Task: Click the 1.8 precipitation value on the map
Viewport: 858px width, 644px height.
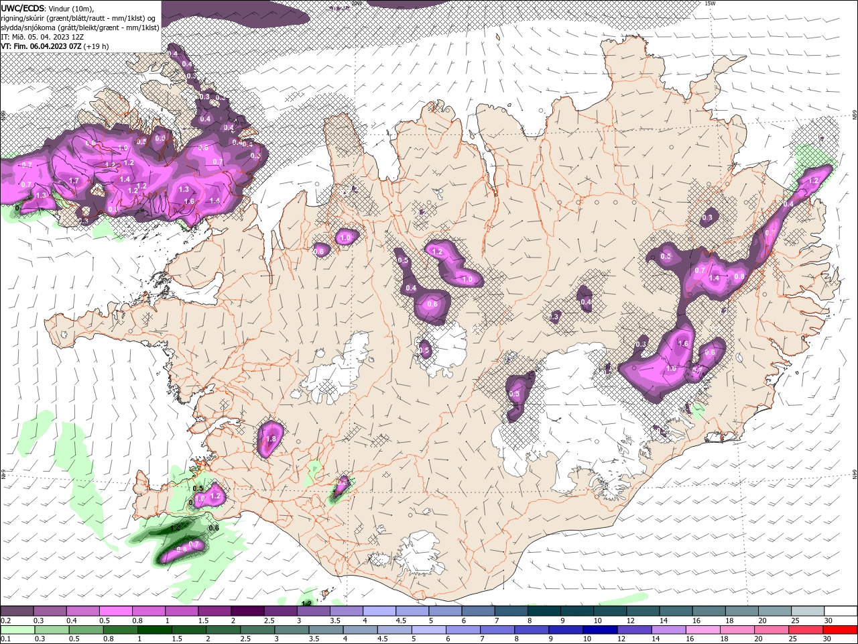Action: 271,439
